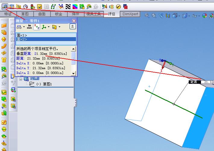Click the Knit Surface zipper icon
The image size is (214, 151).
click(x=4, y=60)
